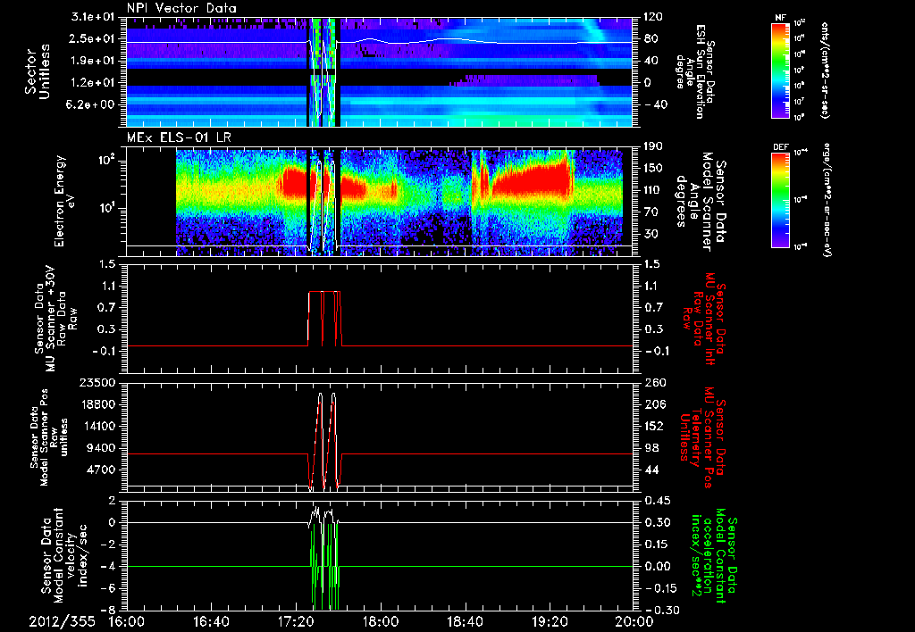Click the 18:00 time tick label
Viewport: 915px width, 632px height.
click(x=381, y=621)
